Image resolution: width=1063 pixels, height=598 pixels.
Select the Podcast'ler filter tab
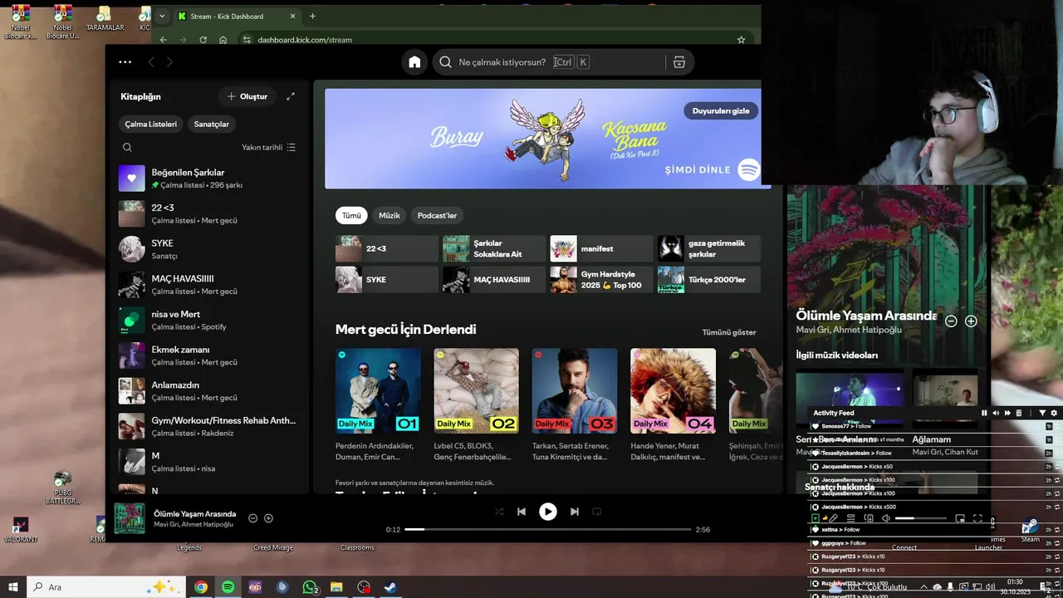(x=437, y=215)
